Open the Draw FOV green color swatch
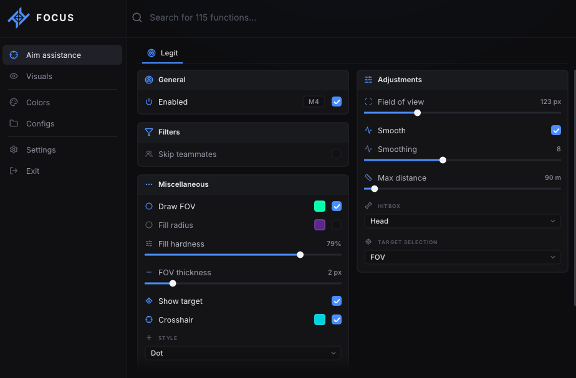Image resolution: width=576 pixels, height=378 pixels. click(320, 206)
